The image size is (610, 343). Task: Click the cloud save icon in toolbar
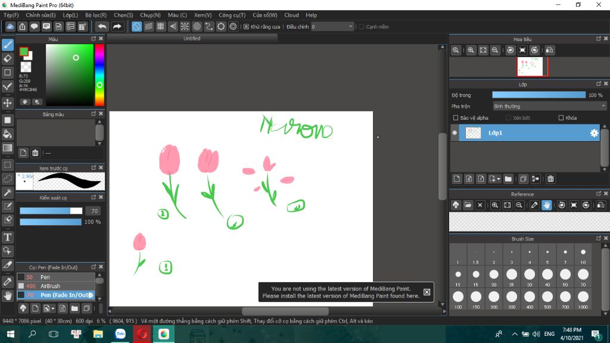tap(10, 26)
